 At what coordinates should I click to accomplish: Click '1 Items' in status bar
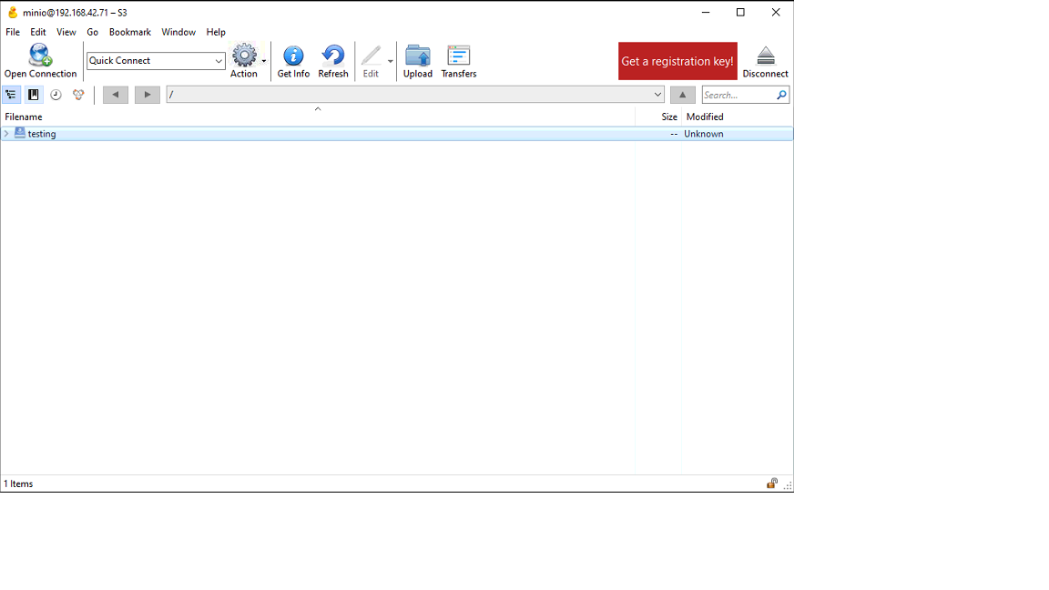point(18,483)
